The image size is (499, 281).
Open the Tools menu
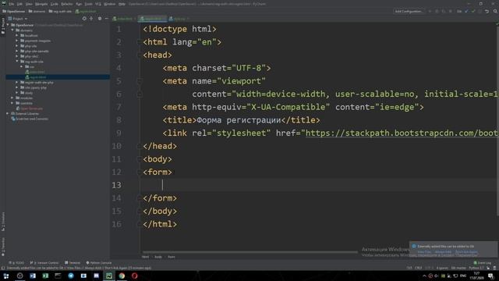89,4
